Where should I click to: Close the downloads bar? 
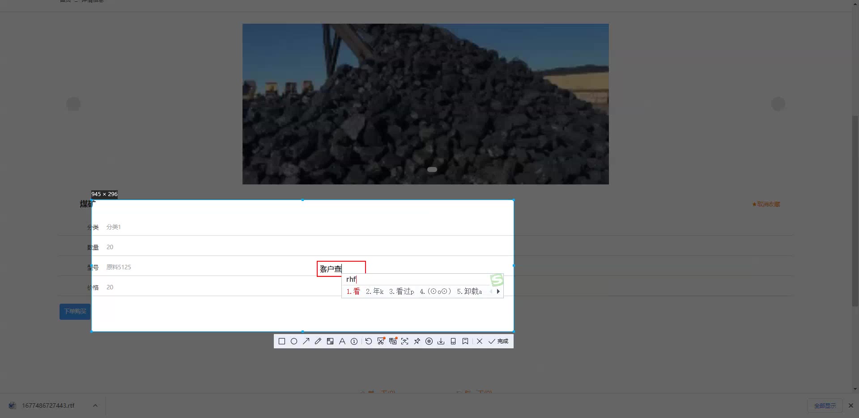point(851,405)
